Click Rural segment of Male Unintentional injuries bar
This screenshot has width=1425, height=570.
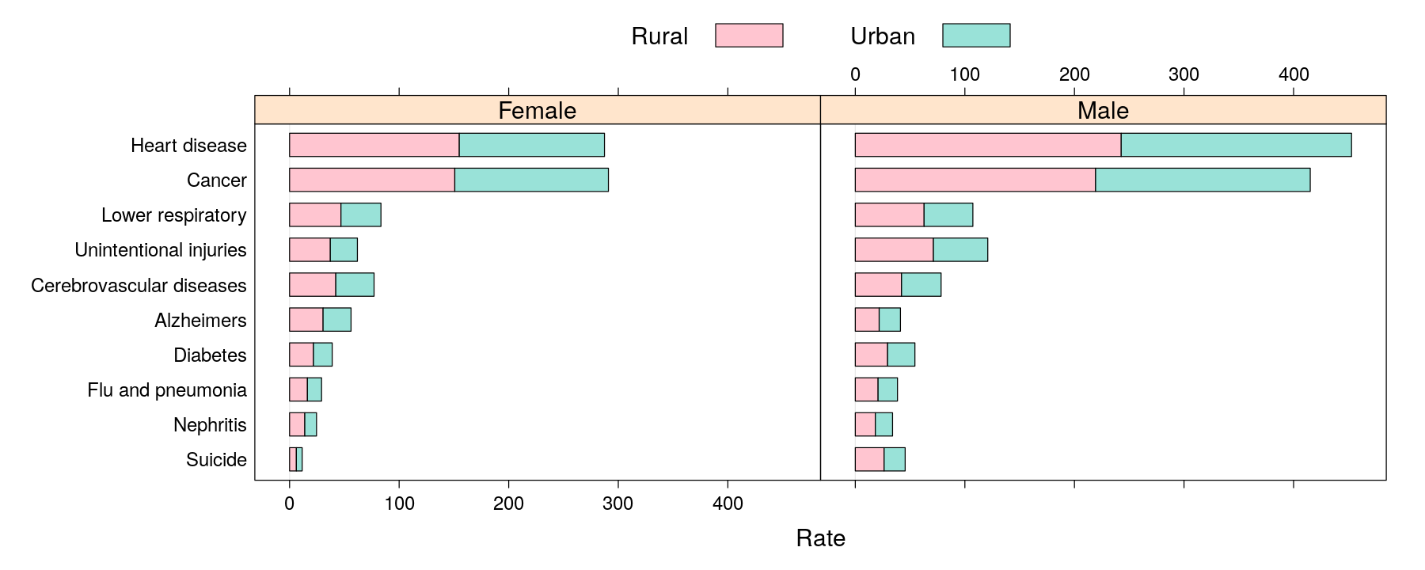[x=894, y=249]
